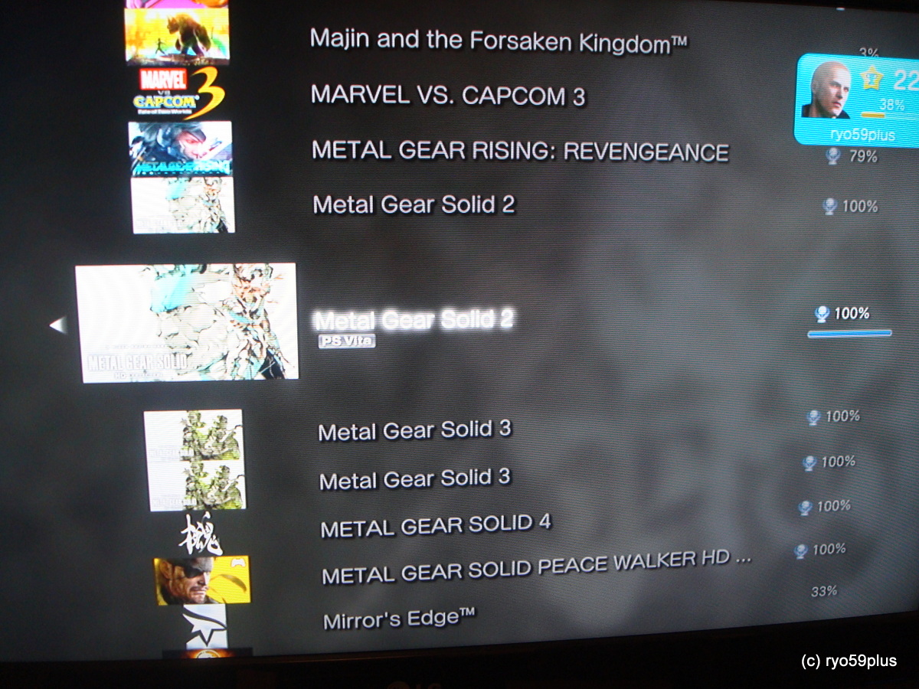Open the Marvel vs. Capcom 3 game icon
The height and width of the screenshot is (689, 919).
coord(180,93)
